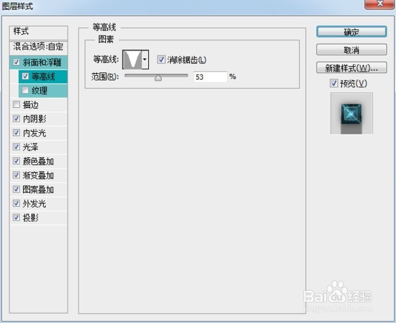Toggle the 等高线 contour checkbox in style list
396x323 pixels.
pyautogui.click(x=25, y=76)
